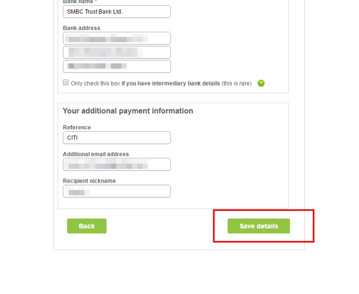The image size is (359, 294).
Task: Select the Recipient nickname text box
Action: [x=117, y=191]
